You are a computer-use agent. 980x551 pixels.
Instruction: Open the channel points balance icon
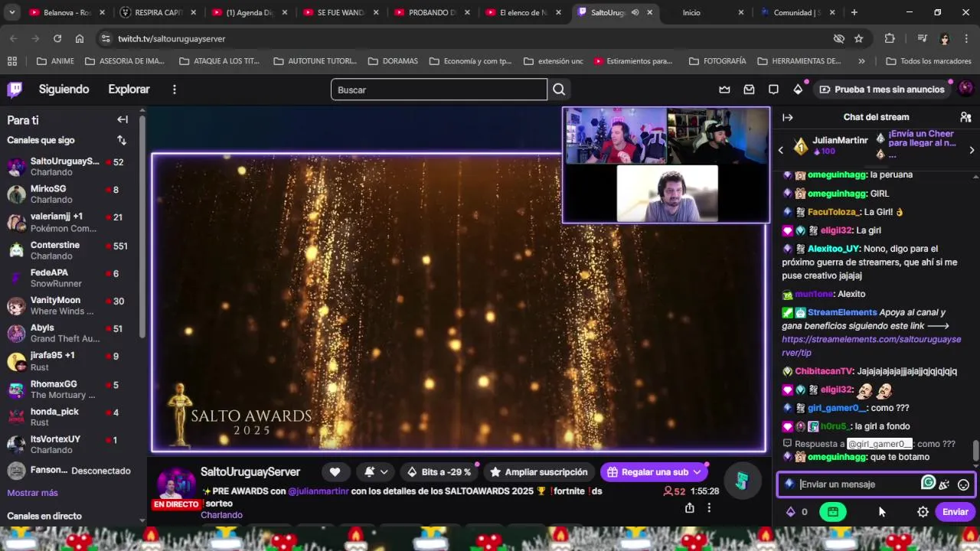click(x=791, y=512)
